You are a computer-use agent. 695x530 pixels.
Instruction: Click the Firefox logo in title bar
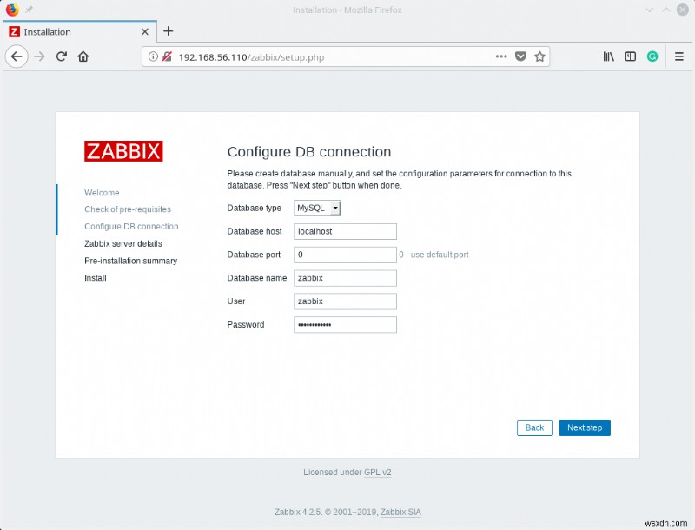click(12, 10)
